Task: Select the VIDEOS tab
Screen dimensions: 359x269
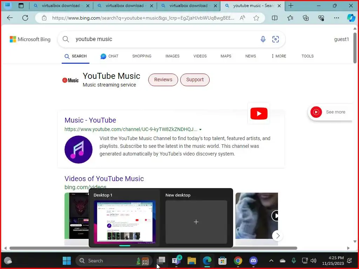Action: tap(200, 56)
